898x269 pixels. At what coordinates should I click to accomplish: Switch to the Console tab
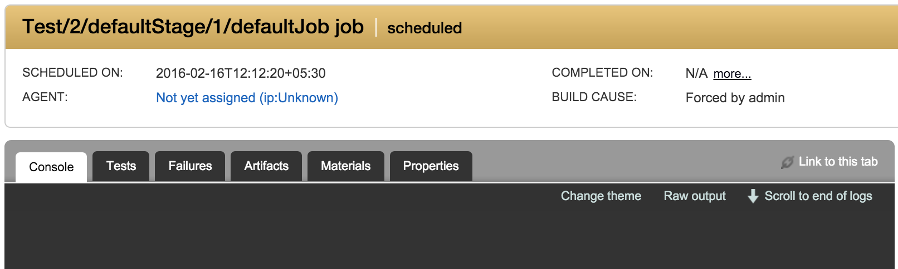tap(51, 167)
